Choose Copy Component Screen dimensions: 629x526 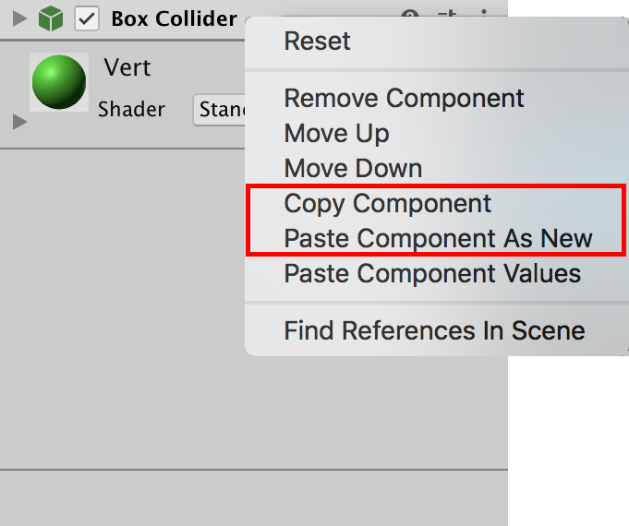click(x=388, y=203)
